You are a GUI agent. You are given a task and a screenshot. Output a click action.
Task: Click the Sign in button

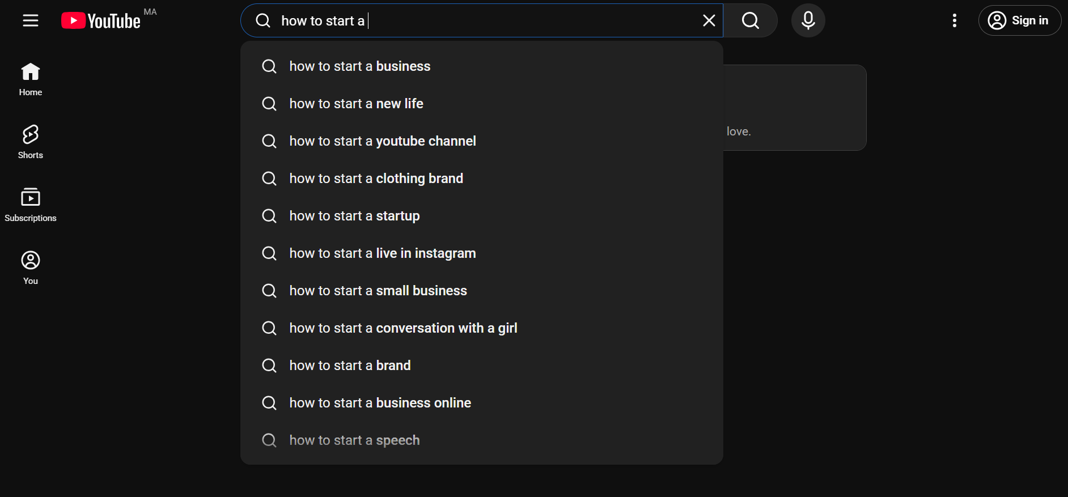(x=1019, y=20)
